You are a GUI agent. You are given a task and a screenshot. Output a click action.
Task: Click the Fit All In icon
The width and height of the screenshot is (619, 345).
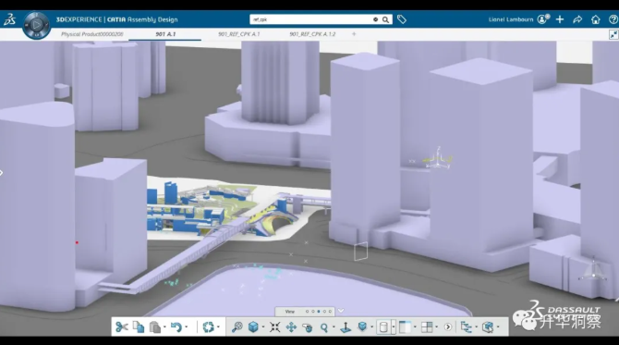[274, 327]
